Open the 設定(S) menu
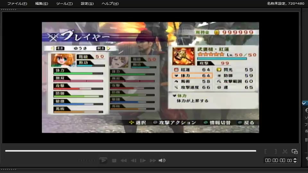This screenshot has height=173, width=308. coord(87,4)
